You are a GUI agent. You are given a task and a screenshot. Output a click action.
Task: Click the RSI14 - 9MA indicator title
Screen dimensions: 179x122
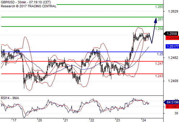tap(10, 98)
